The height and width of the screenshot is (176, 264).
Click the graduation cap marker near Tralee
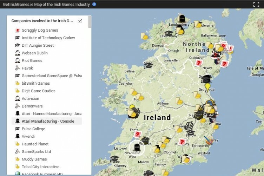[114, 158]
